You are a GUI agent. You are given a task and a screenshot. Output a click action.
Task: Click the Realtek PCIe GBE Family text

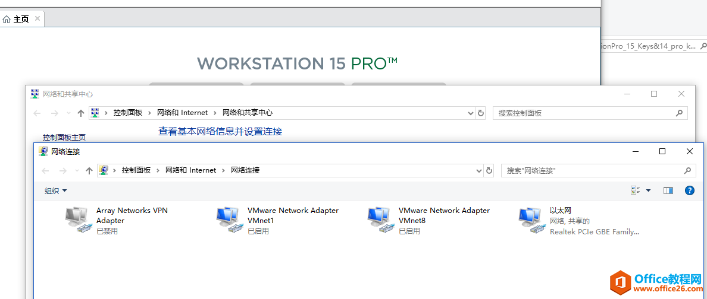coord(595,232)
